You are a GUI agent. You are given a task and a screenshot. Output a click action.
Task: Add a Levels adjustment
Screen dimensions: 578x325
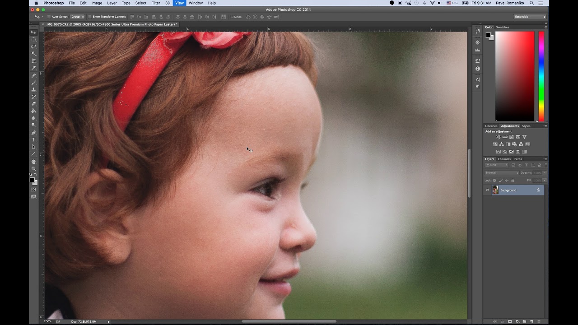tap(505, 137)
